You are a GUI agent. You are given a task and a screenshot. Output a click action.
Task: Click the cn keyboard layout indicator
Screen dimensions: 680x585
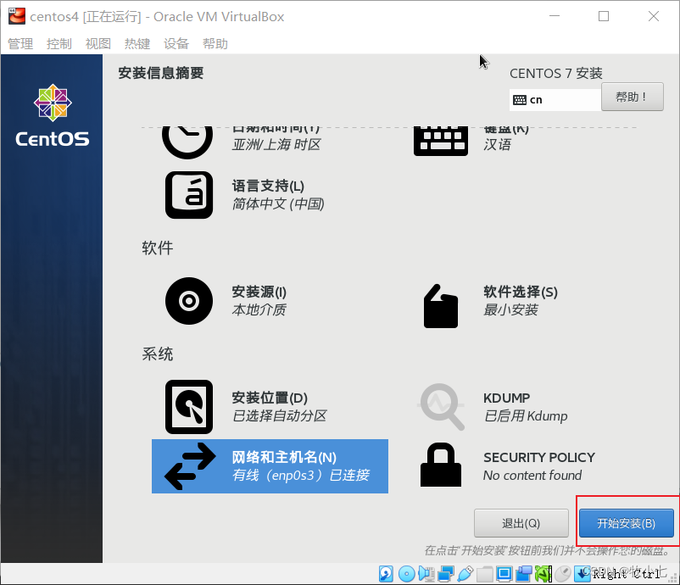pyautogui.click(x=555, y=100)
